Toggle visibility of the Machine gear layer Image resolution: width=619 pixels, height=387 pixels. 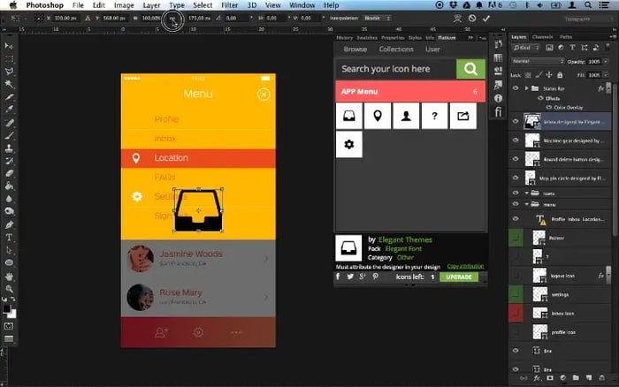click(516, 140)
